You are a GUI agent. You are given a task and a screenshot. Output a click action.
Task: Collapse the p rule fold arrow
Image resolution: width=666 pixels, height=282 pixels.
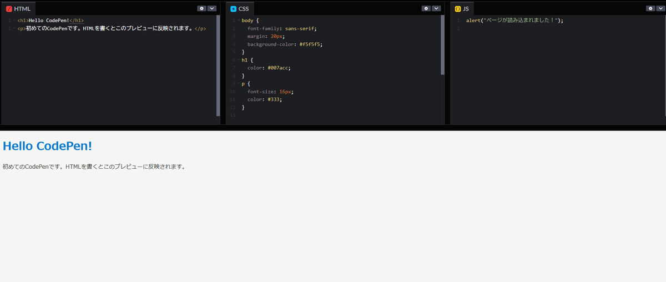(239, 83)
